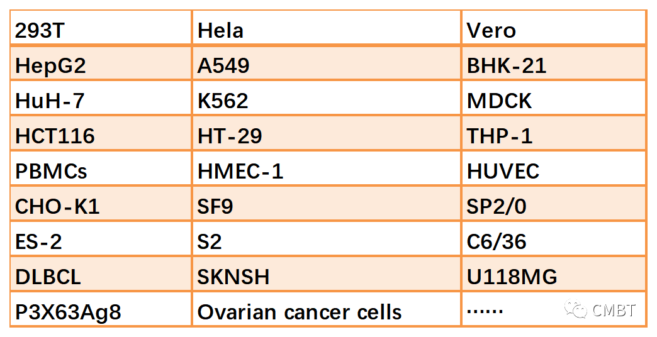Viewport: 657px width, 337px height.
Task: Select the SP2/0 entry
Action: [496, 206]
